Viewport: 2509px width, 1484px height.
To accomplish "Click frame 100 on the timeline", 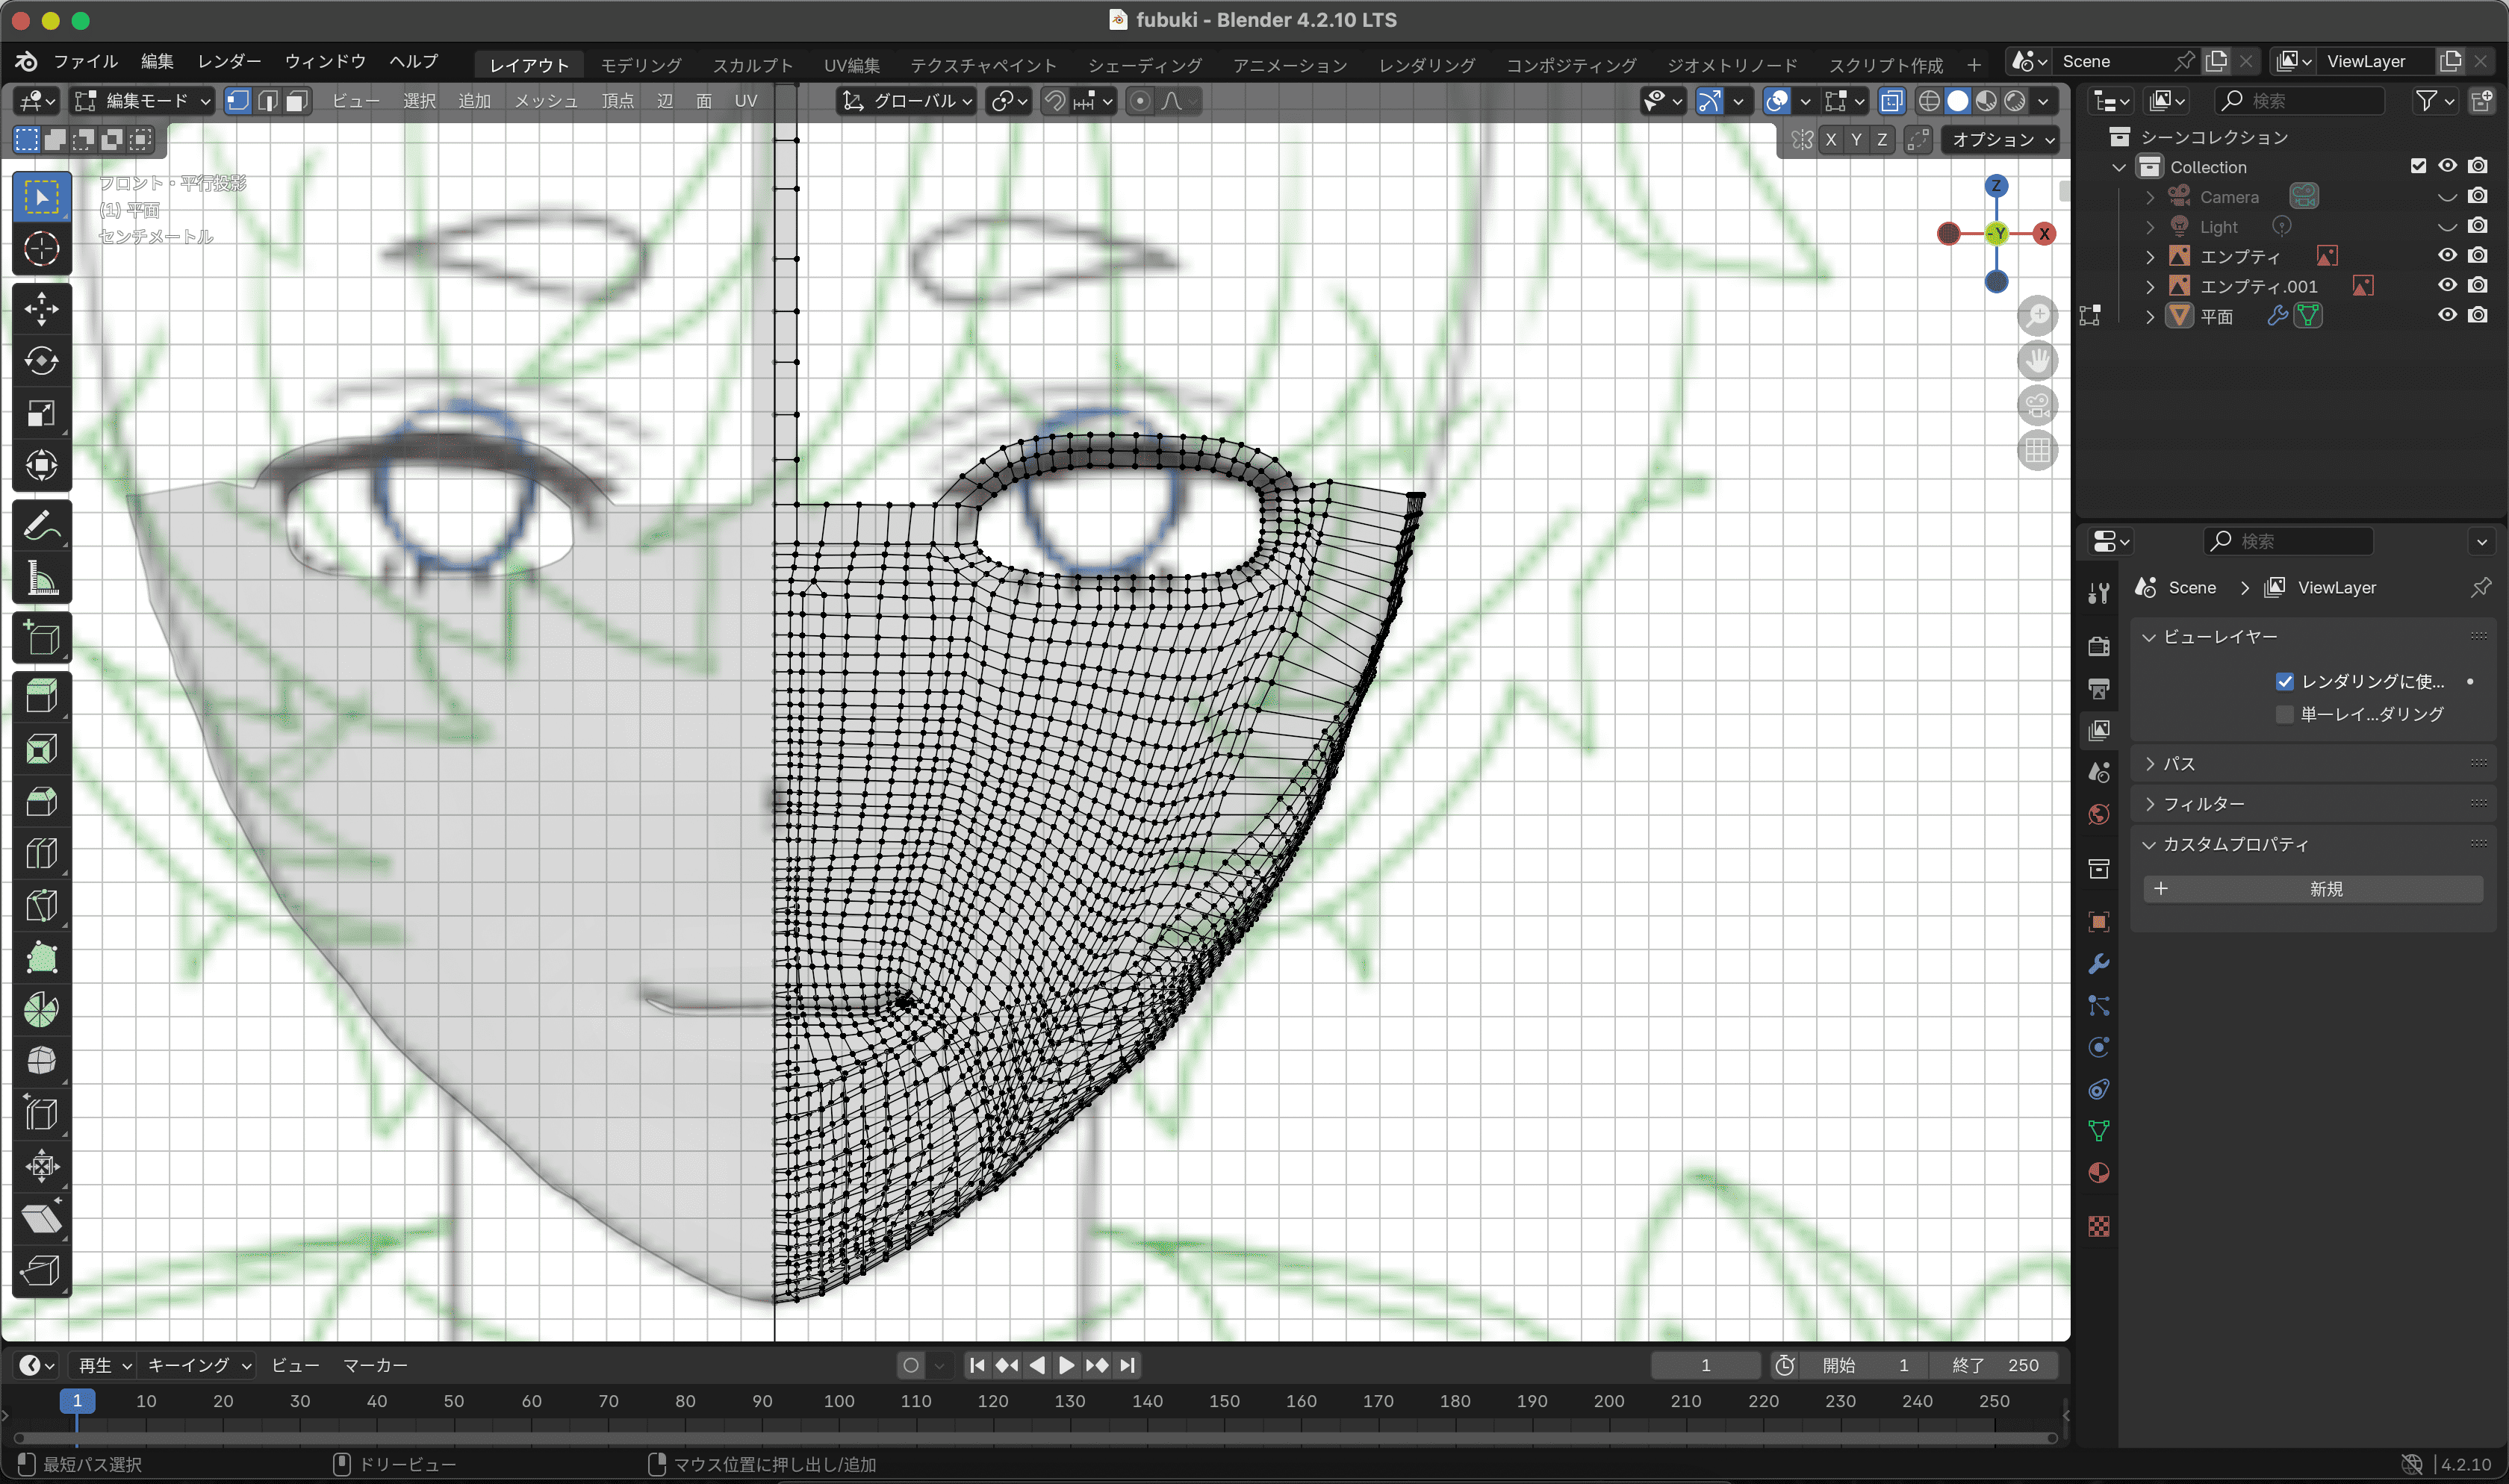I will [x=838, y=1401].
